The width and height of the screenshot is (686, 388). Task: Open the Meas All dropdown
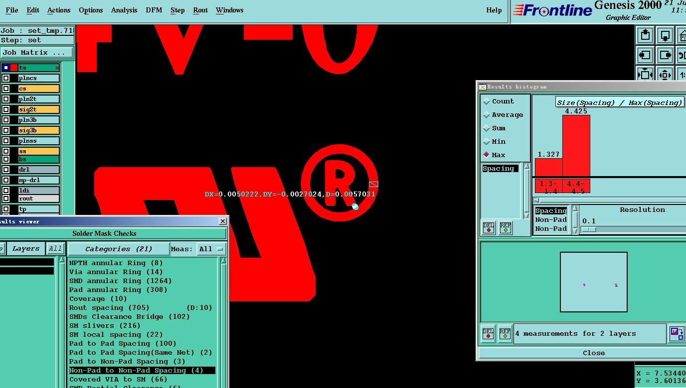click(211, 249)
